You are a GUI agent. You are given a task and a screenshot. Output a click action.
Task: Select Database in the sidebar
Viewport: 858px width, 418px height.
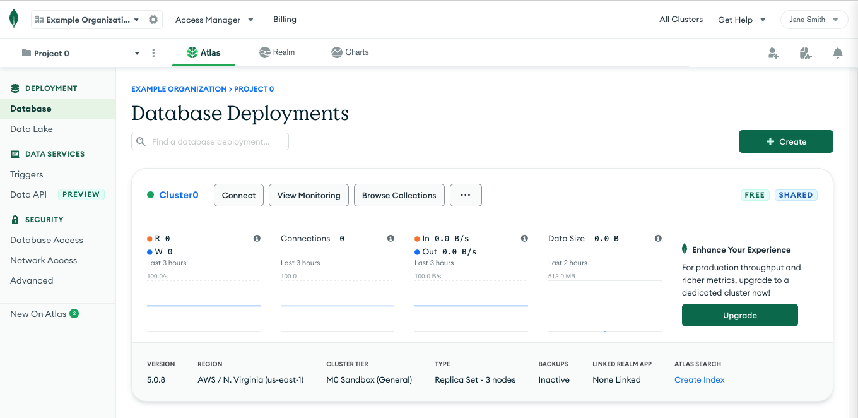[58, 109]
